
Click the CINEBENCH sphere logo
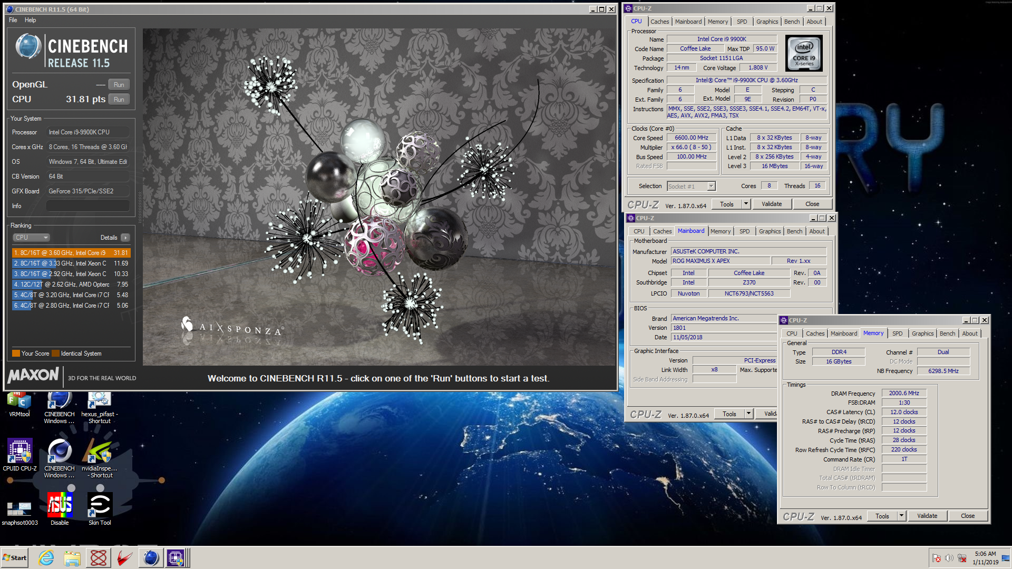click(x=28, y=46)
